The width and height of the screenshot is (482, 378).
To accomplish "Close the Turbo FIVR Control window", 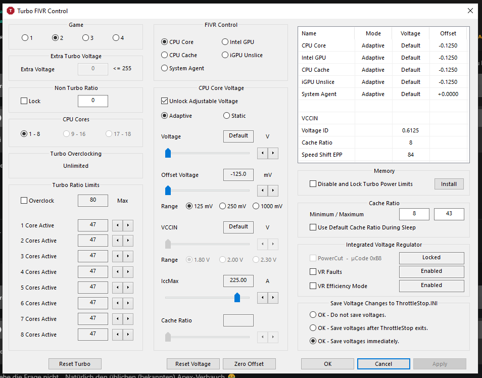I will tap(470, 11).
